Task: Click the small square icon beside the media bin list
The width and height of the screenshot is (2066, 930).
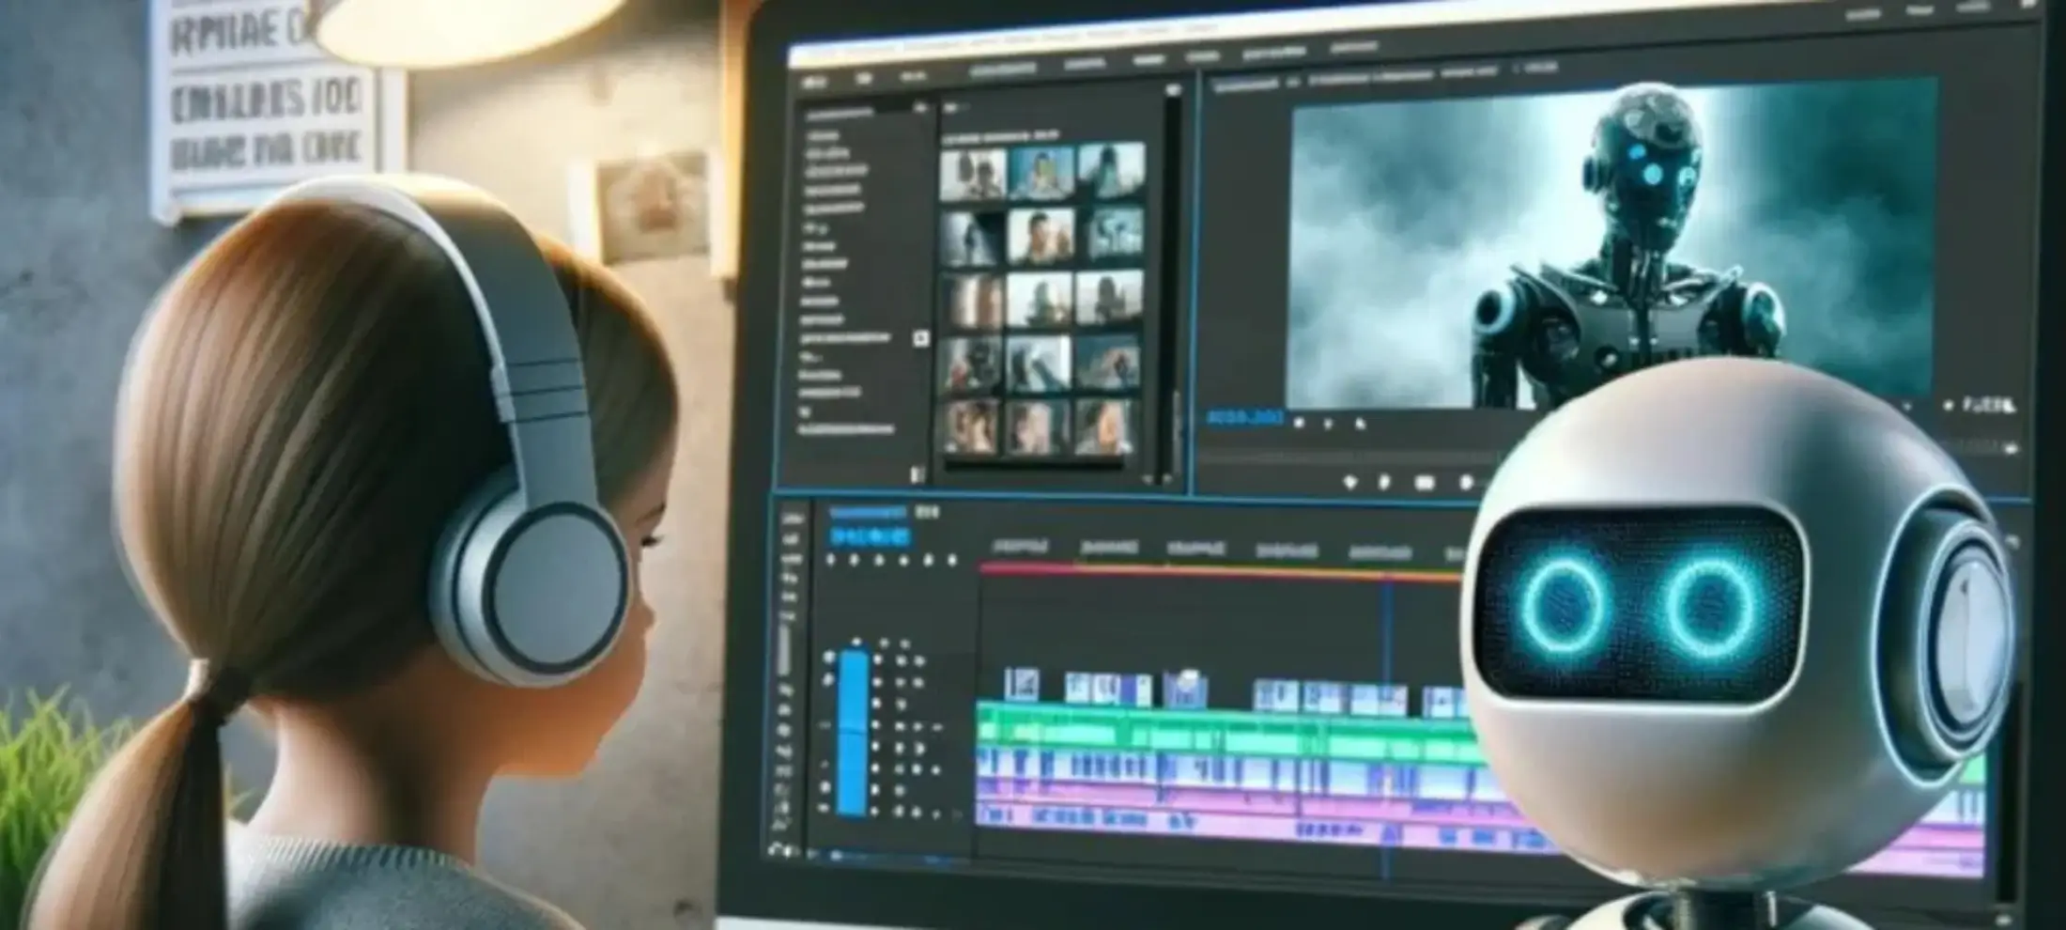Action: tap(921, 338)
